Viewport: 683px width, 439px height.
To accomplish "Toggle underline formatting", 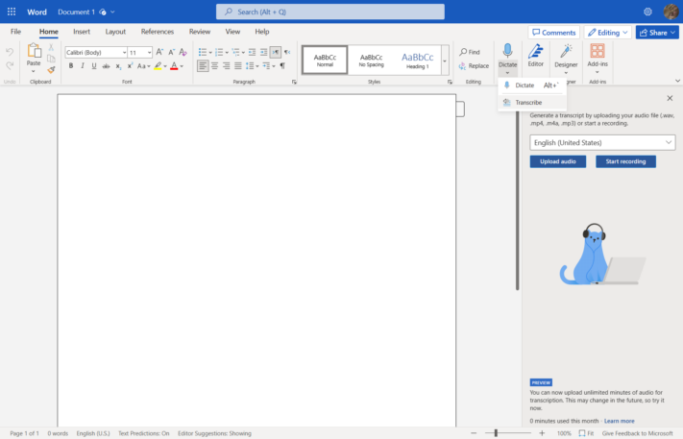I will [x=94, y=66].
